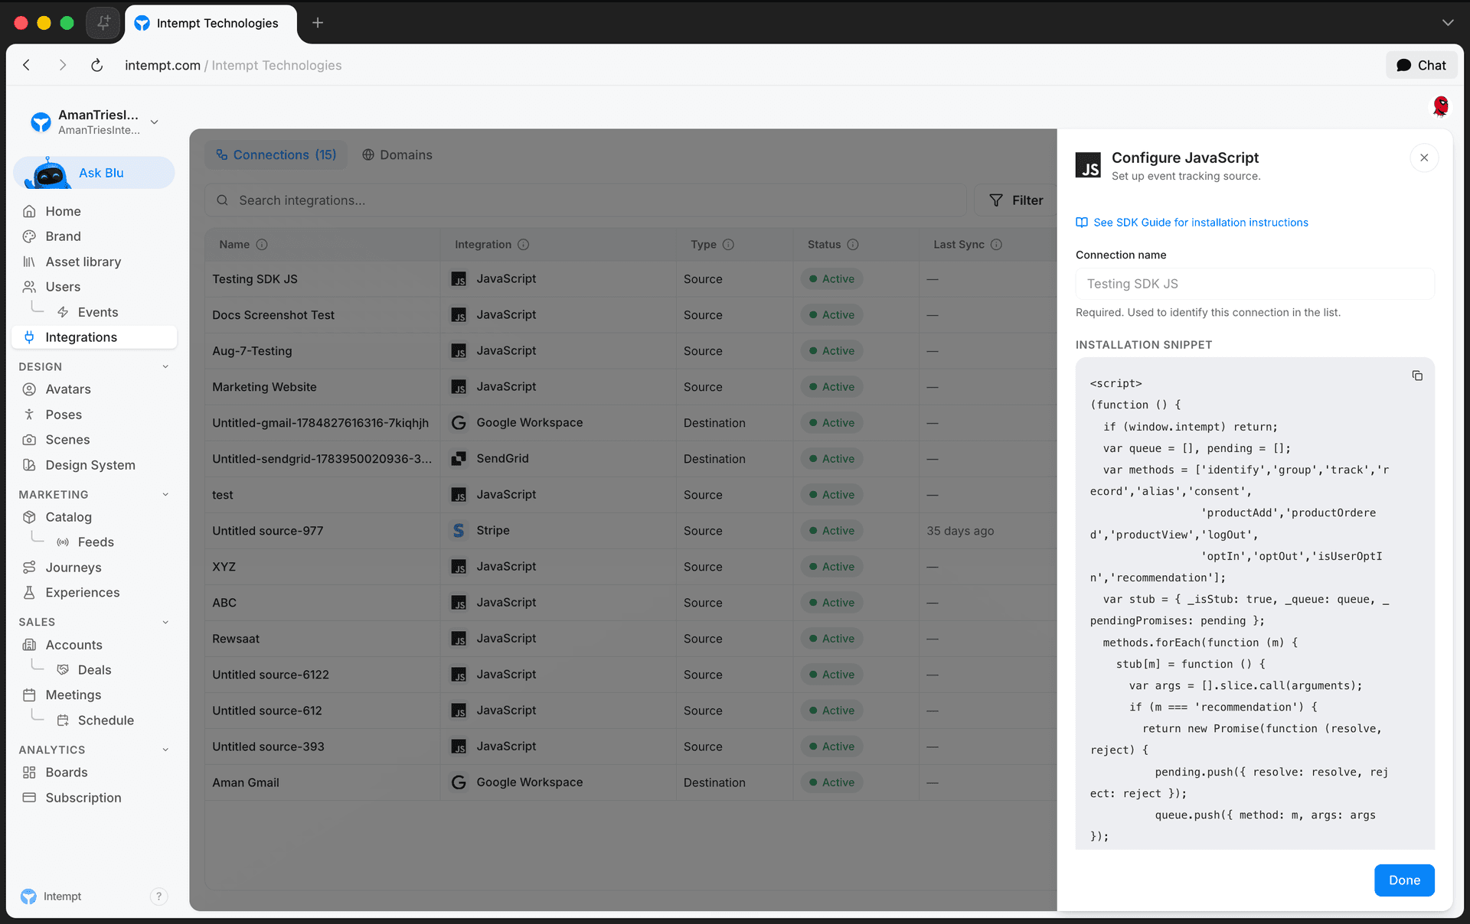Click info icon next to Status column

click(x=853, y=245)
